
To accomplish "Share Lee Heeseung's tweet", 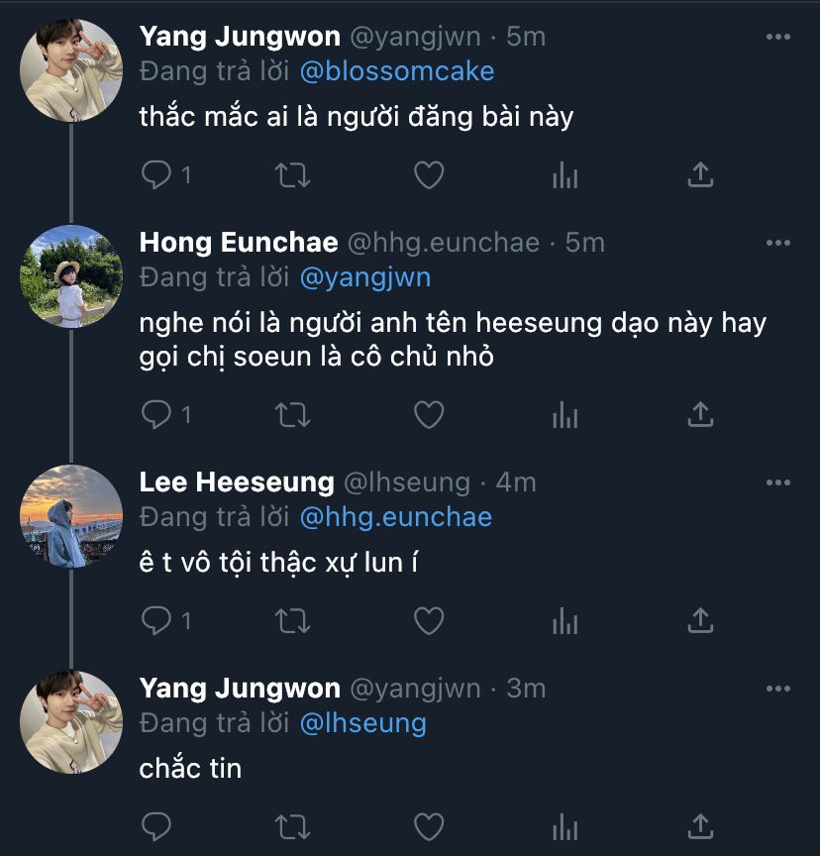I will (x=700, y=620).
